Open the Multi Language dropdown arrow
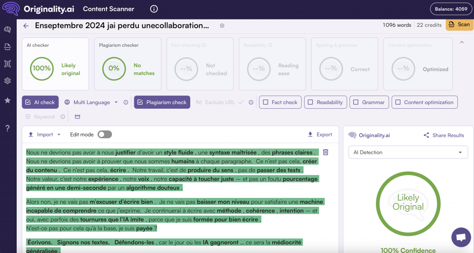This screenshot has width=474, height=253. pos(116,102)
